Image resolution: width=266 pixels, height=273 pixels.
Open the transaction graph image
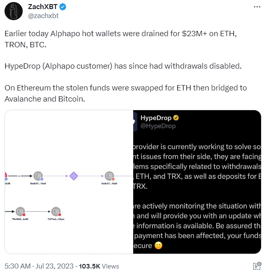click(69, 182)
